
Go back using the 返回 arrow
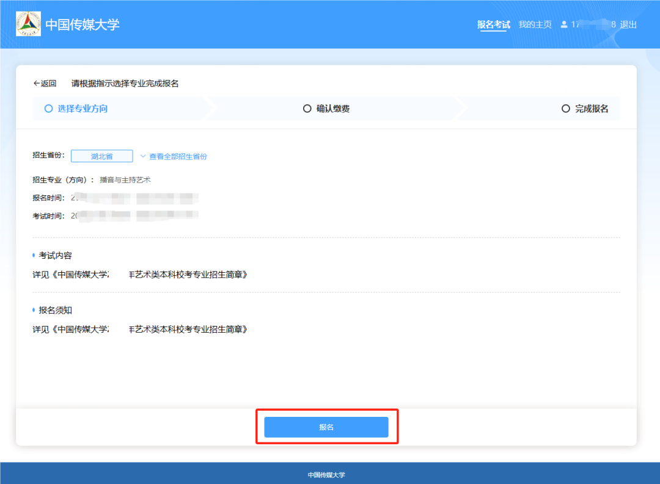[x=45, y=84]
